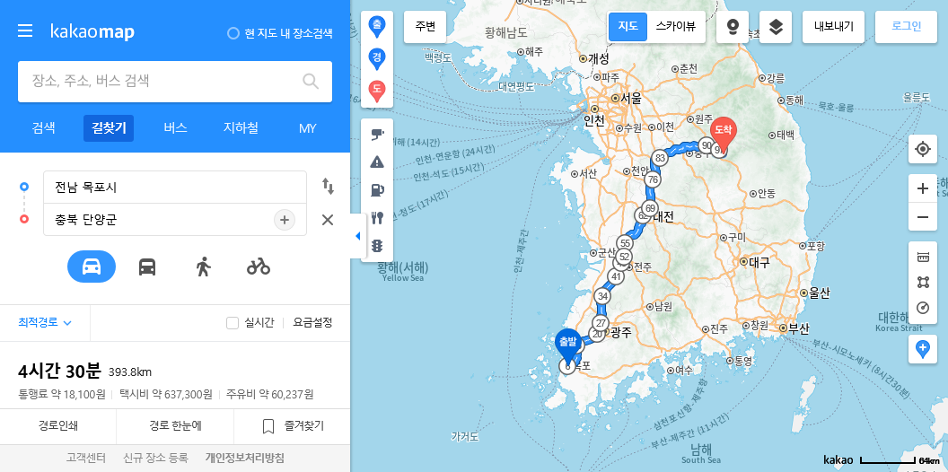Click the 경로인쇄 button
Image resolution: width=948 pixels, height=472 pixels.
coord(58,426)
